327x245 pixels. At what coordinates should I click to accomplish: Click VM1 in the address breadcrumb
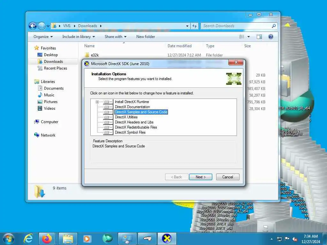pyautogui.click(x=67, y=26)
